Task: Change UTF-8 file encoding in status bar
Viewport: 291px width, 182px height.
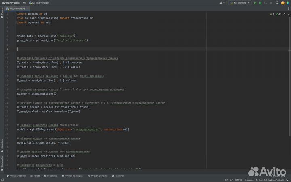Action: [238, 180]
